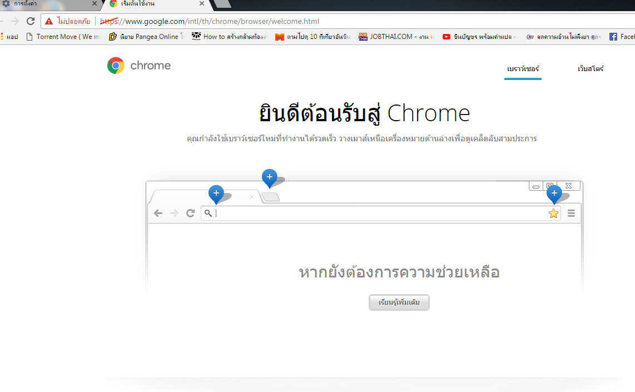
Task: Open the ลดความอ้วน bookmark
Action: (563, 37)
